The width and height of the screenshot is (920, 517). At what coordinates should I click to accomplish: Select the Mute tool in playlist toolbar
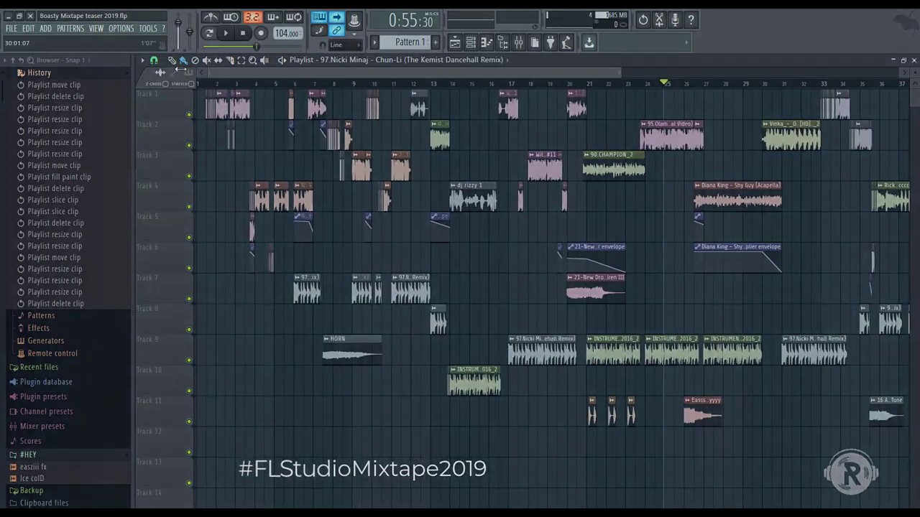(x=206, y=60)
